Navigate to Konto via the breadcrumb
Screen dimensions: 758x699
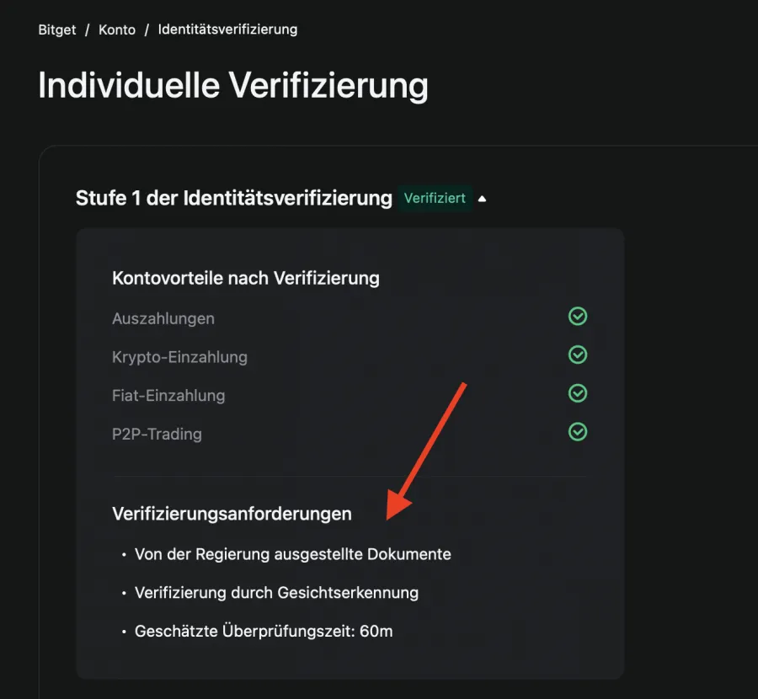coord(117,29)
